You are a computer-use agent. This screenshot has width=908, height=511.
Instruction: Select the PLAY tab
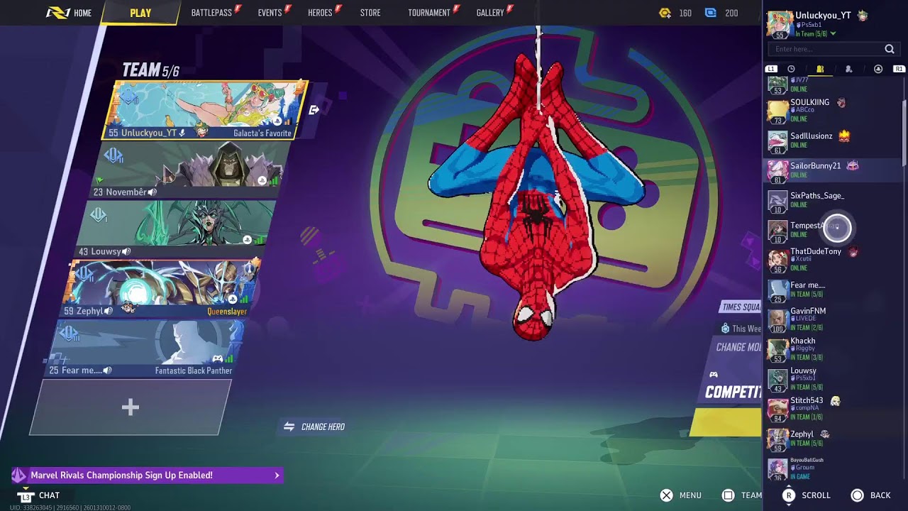click(x=140, y=13)
